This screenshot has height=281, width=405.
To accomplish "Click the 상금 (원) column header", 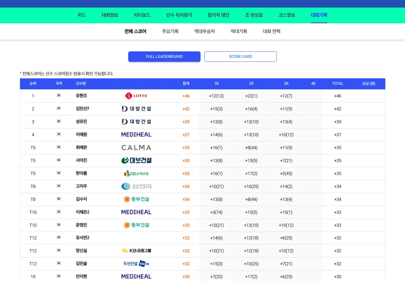I will click(x=369, y=84).
